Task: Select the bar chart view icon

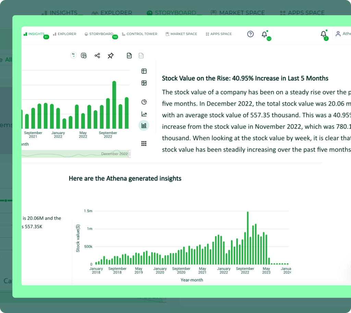Action: point(144,126)
